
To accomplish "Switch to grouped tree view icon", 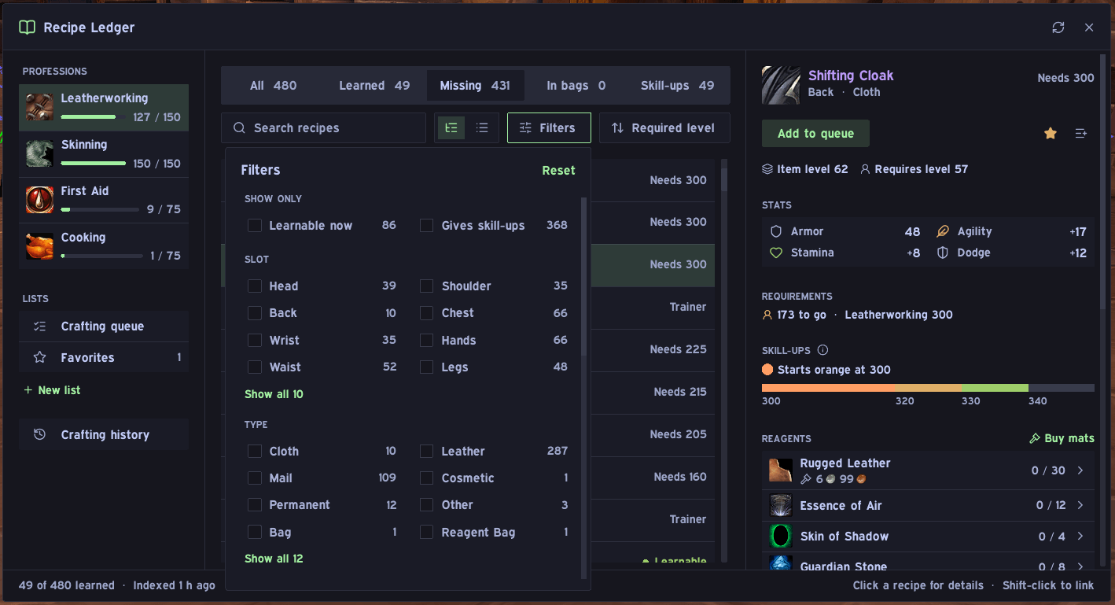I will pyautogui.click(x=451, y=128).
